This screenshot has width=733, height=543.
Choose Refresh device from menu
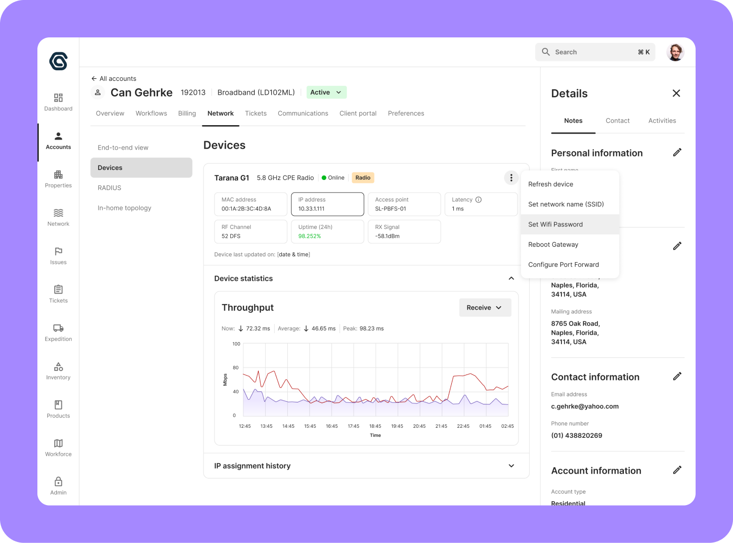click(570, 184)
